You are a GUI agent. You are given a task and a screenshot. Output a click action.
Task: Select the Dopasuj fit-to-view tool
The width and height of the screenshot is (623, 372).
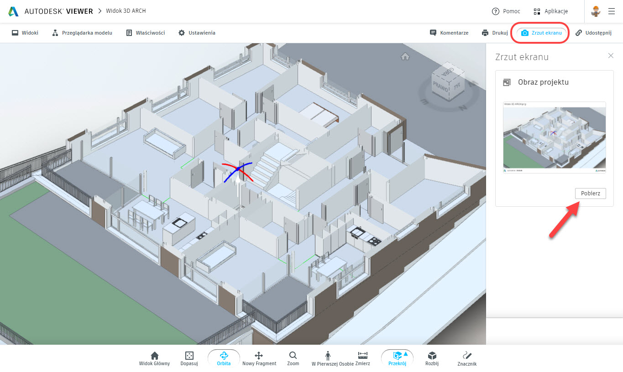tap(189, 358)
